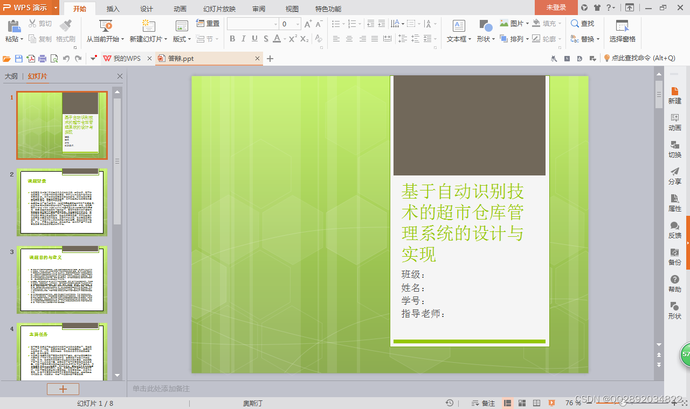
Task: Click the 替换 (Replace) icon
Action: pyautogui.click(x=583, y=38)
